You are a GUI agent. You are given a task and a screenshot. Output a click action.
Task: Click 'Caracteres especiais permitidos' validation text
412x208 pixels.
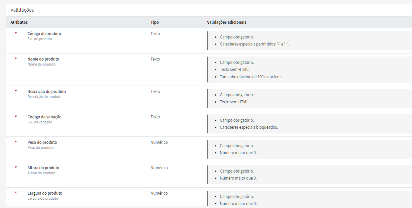(254, 44)
